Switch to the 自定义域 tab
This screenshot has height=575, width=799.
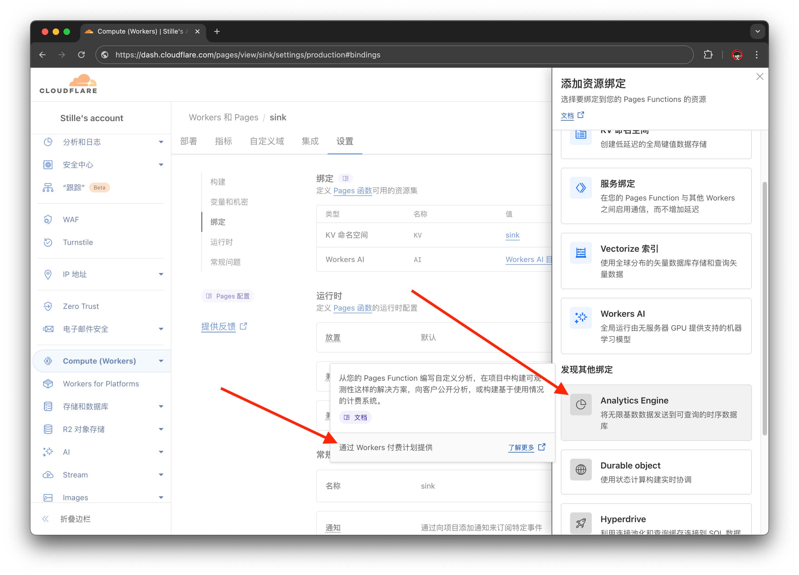[x=267, y=141]
